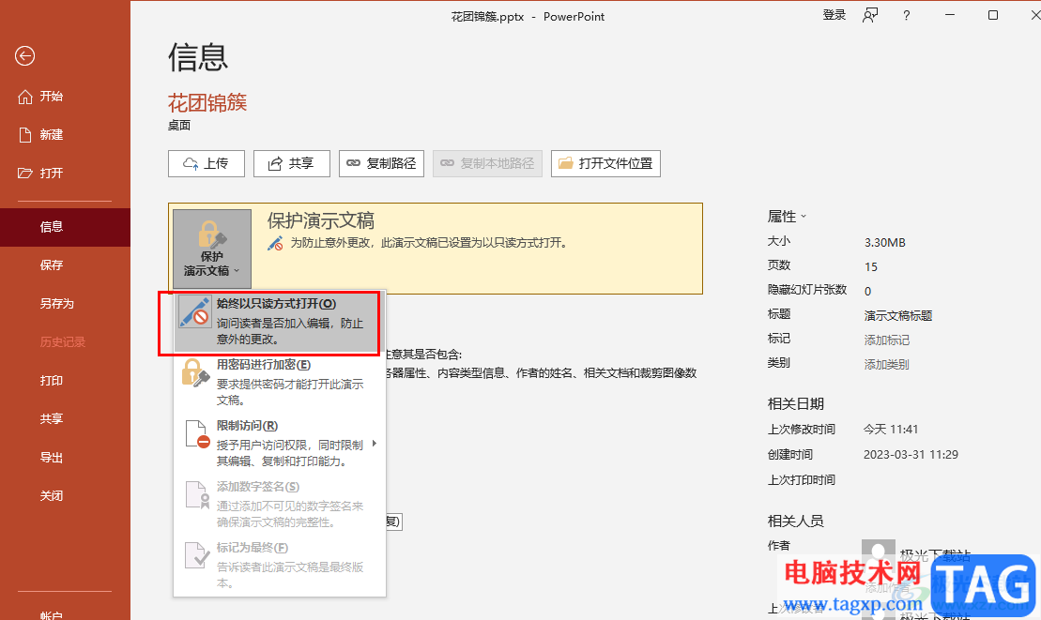Open Help via the question mark icon
This screenshot has width=1041, height=620.
(x=906, y=16)
